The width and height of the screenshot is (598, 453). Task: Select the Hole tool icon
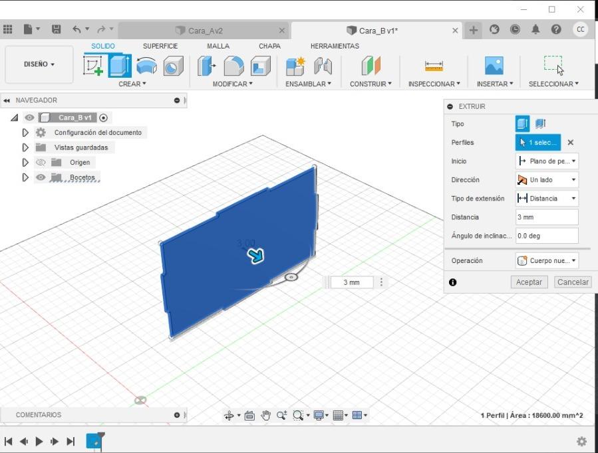click(x=173, y=66)
